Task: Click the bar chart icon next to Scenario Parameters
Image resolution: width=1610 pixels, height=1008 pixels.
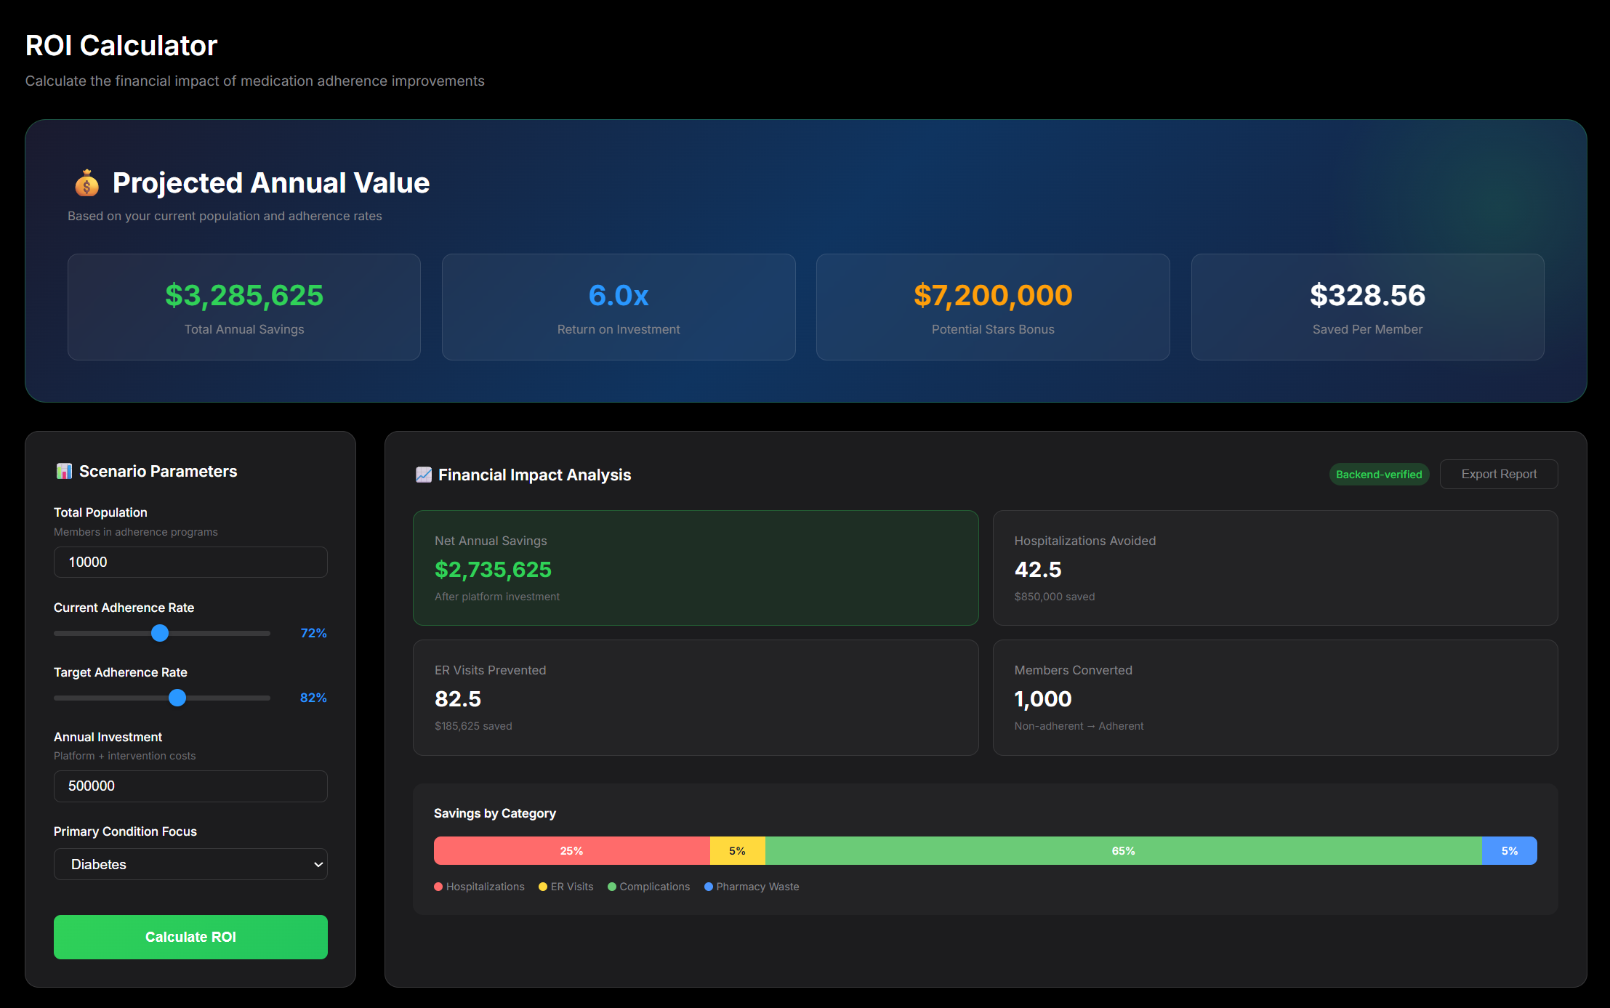Action: [x=64, y=471]
